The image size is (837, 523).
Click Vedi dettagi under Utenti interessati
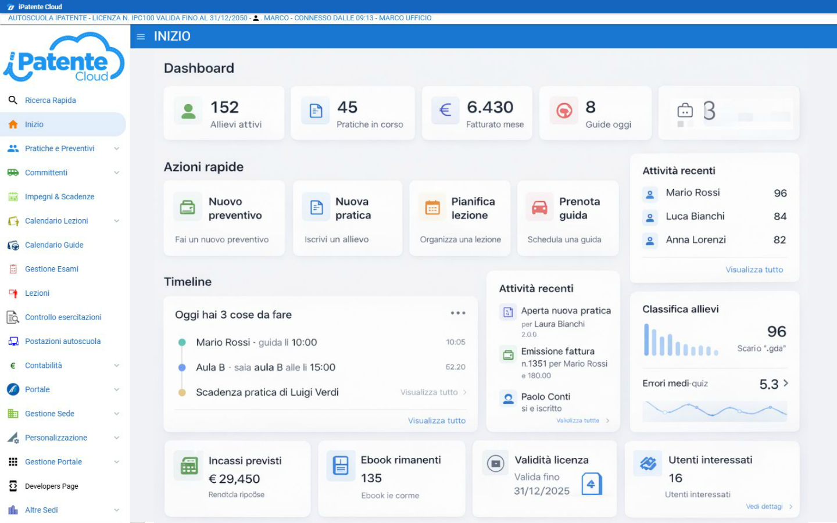764,506
